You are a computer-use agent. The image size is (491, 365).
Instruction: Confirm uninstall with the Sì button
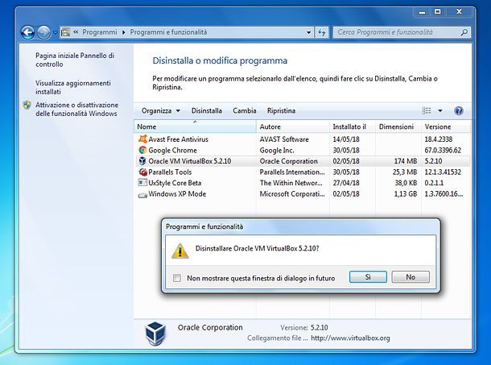pos(368,277)
